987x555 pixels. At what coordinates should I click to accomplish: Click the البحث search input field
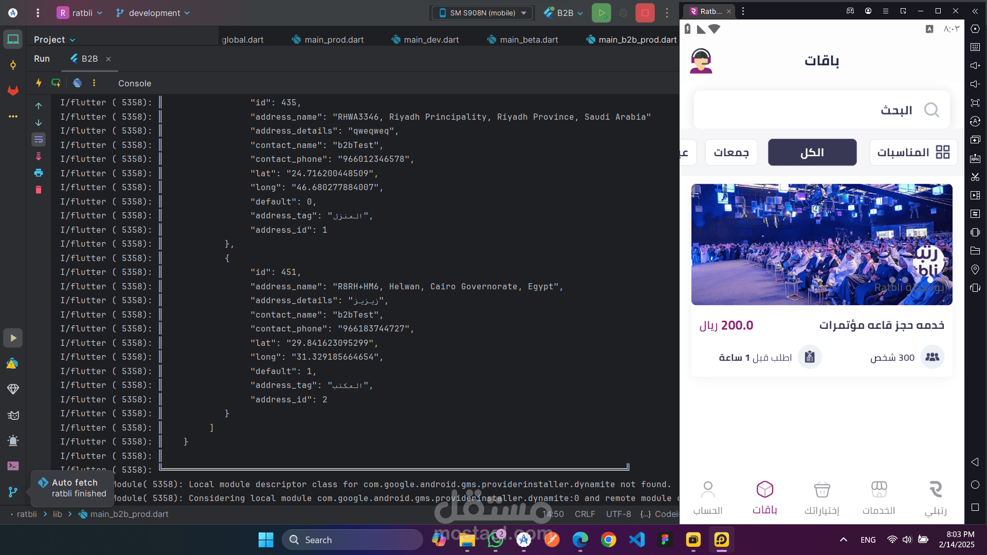pyautogui.click(x=821, y=110)
